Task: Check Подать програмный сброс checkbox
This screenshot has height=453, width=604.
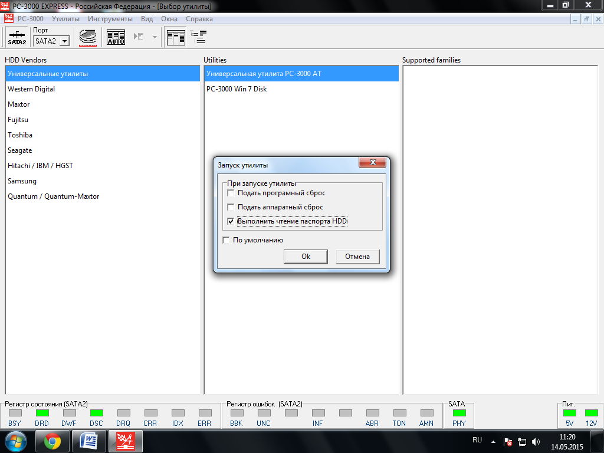Action: click(231, 193)
